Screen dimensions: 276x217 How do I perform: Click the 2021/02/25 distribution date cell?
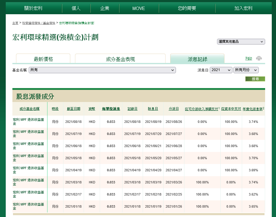point(174,194)
